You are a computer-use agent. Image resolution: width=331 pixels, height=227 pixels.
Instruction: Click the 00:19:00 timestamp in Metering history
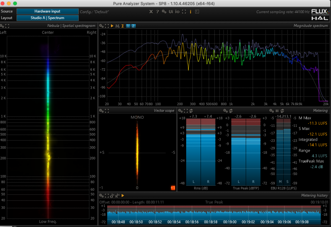tap(230, 222)
